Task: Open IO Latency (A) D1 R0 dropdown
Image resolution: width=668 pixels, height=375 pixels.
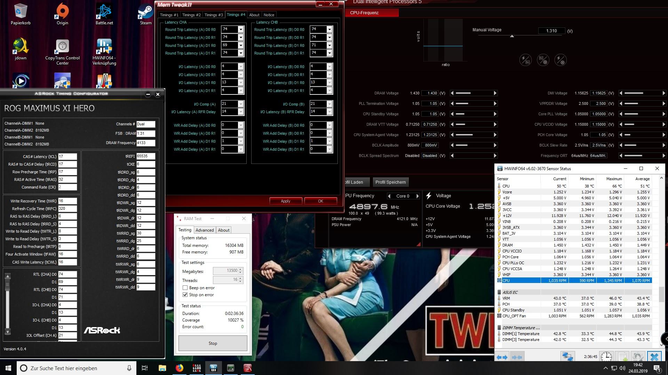Action: [x=240, y=83]
